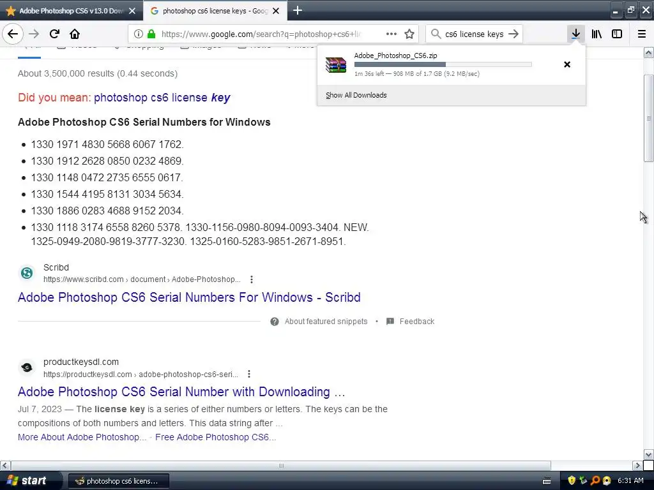The height and width of the screenshot is (490, 654).
Task: Close the photoshop cs6 license keys tab
Action: pyautogui.click(x=276, y=11)
